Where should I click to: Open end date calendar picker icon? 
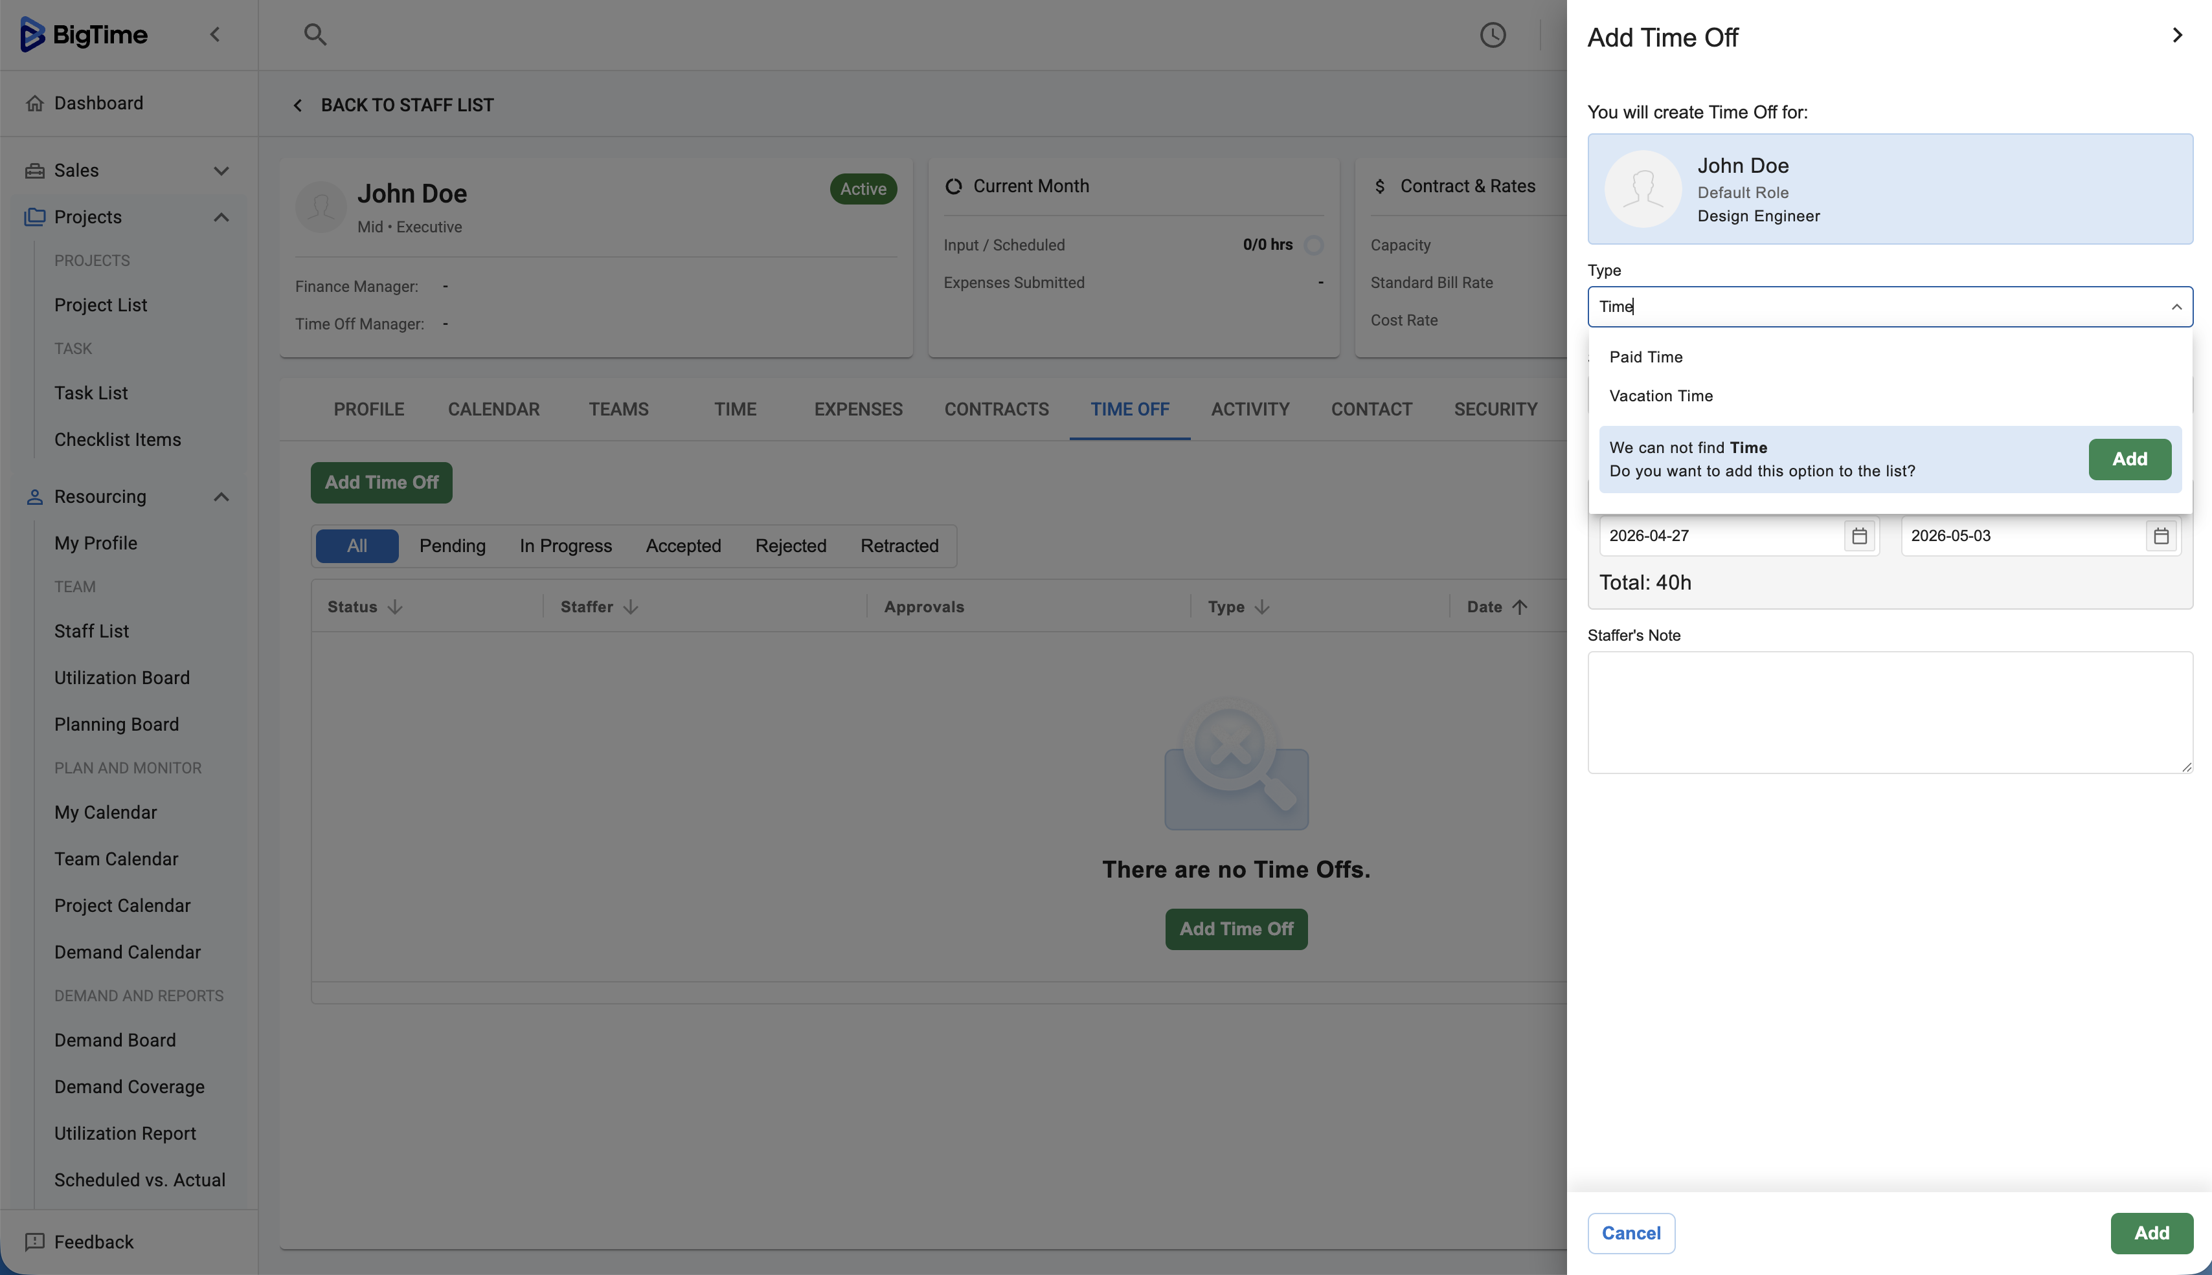click(2160, 536)
